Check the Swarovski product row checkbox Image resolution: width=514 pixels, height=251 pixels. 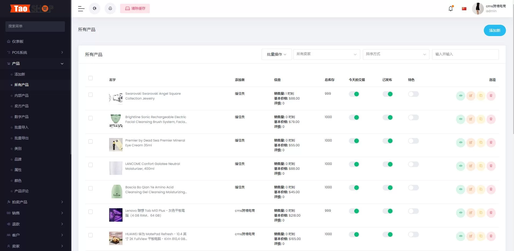(91, 94)
